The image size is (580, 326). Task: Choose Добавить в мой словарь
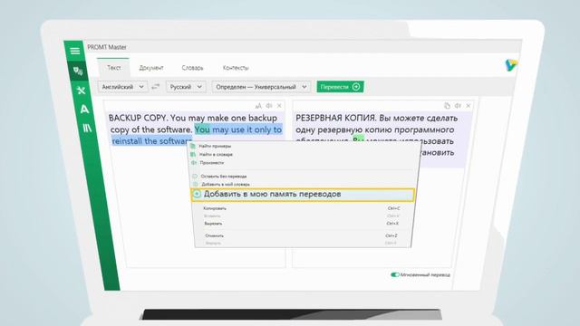coord(226,184)
